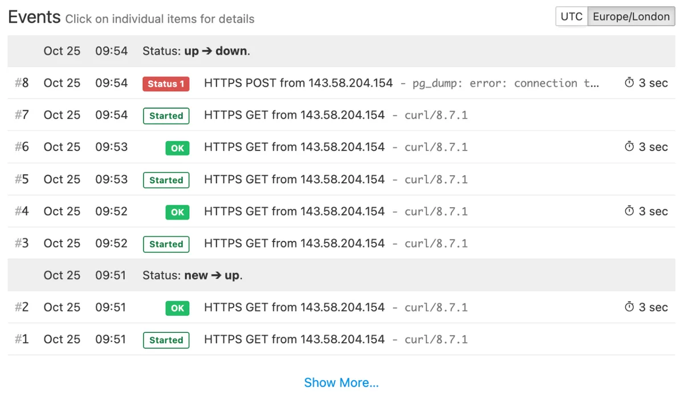Click the OK badge on event #6
The image size is (684, 400).
[x=177, y=148]
